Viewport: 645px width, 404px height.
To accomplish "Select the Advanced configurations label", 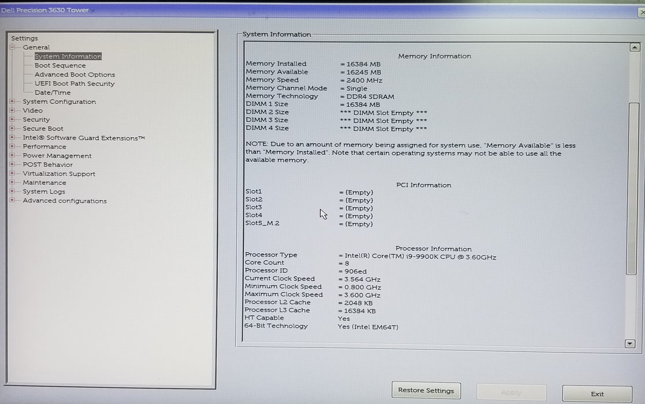I will click(65, 201).
